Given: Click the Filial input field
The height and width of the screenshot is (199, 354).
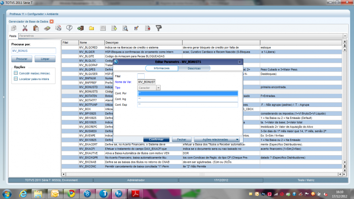Looking at the screenshot, I should (x=141, y=76).
